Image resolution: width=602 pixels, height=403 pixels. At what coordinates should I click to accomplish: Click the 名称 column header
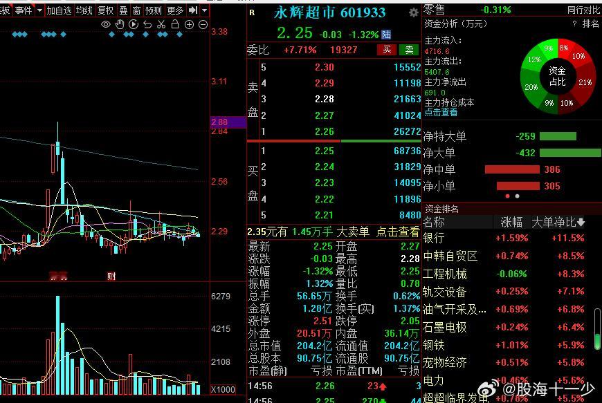[434, 222]
